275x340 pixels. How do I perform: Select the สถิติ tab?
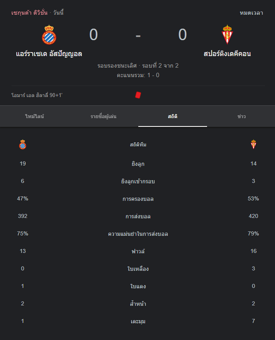[x=172, y=117]
